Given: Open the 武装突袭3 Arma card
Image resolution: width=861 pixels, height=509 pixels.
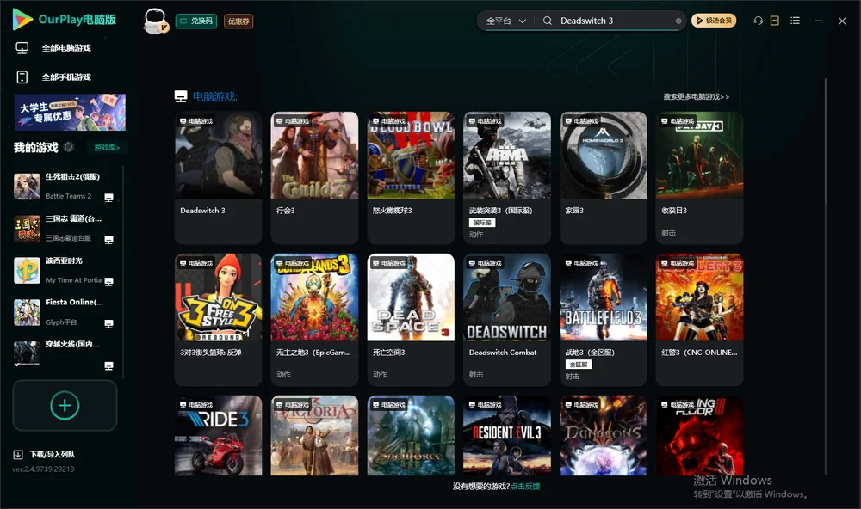Looking at the screenshot, I should tap(507, 178).
